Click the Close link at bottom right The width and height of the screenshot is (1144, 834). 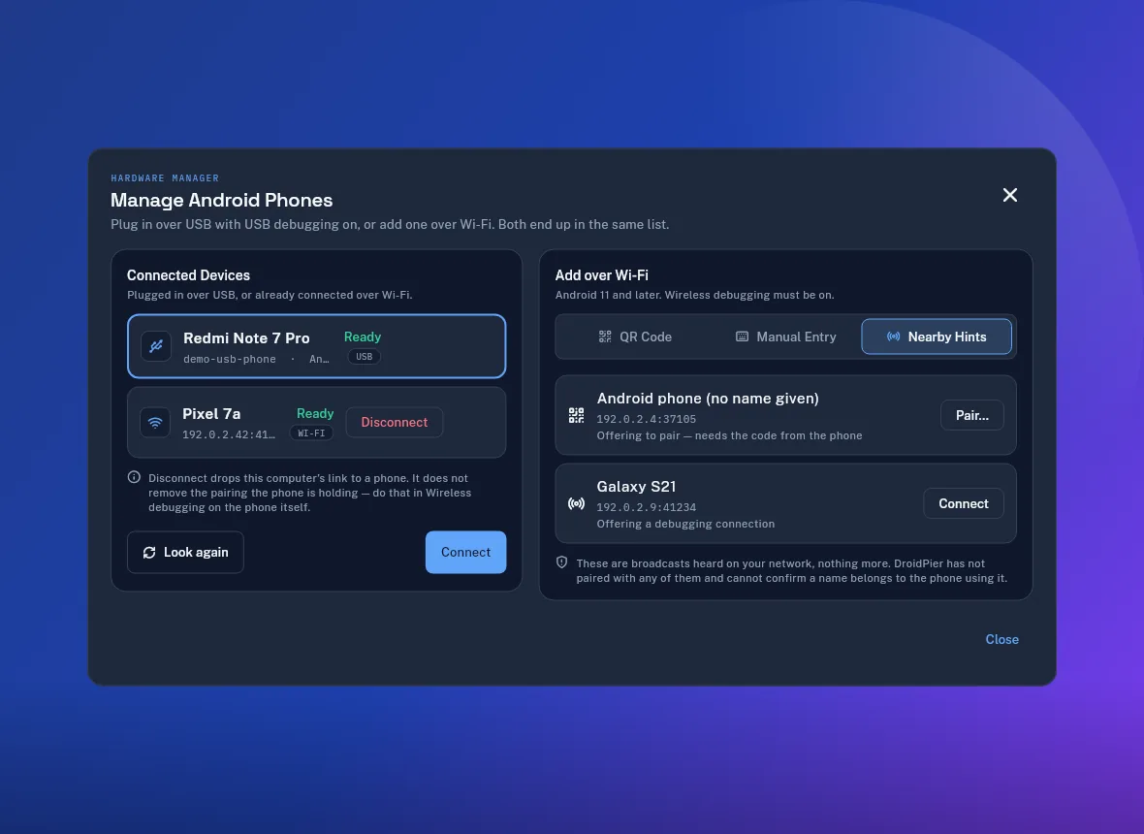1001,639
